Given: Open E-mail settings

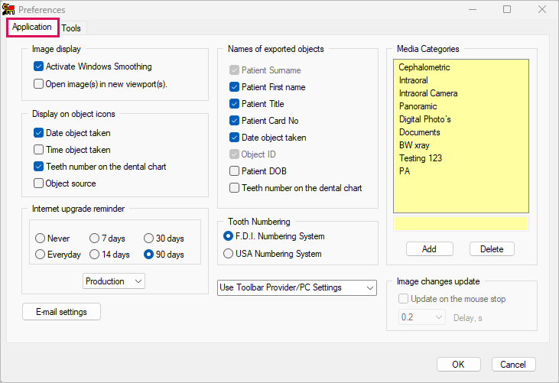Looking at the screenshot, I should pos(61,312).
